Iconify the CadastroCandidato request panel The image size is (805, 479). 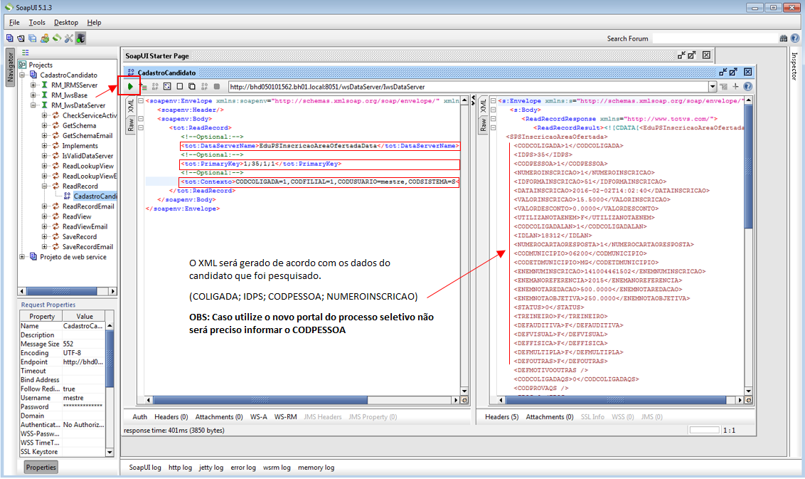[723, 72]
